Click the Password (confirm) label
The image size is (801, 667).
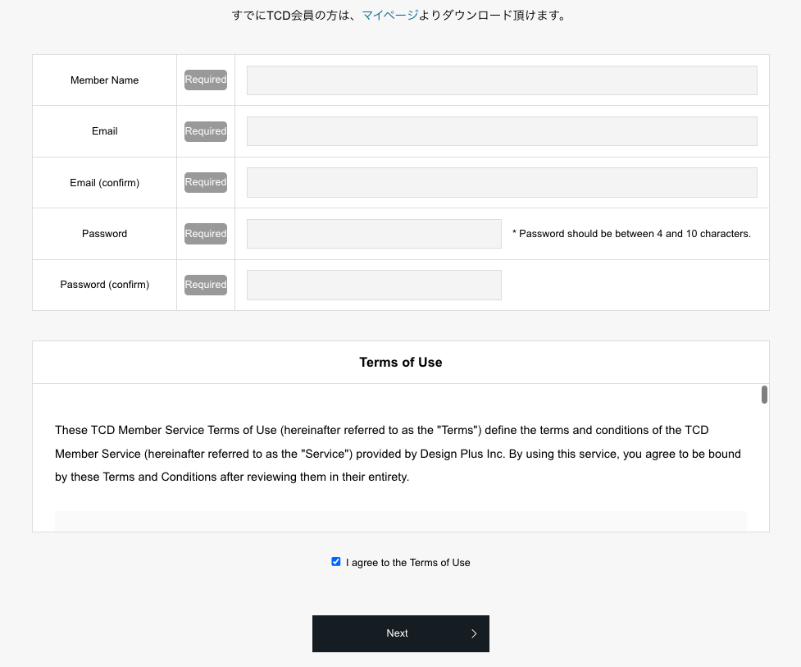pyautogui.click(x=104, y=285)
